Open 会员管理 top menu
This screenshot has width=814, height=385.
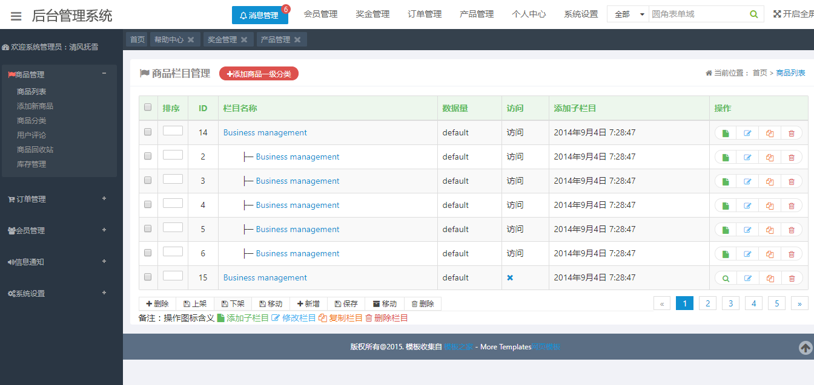pos(320,14)
